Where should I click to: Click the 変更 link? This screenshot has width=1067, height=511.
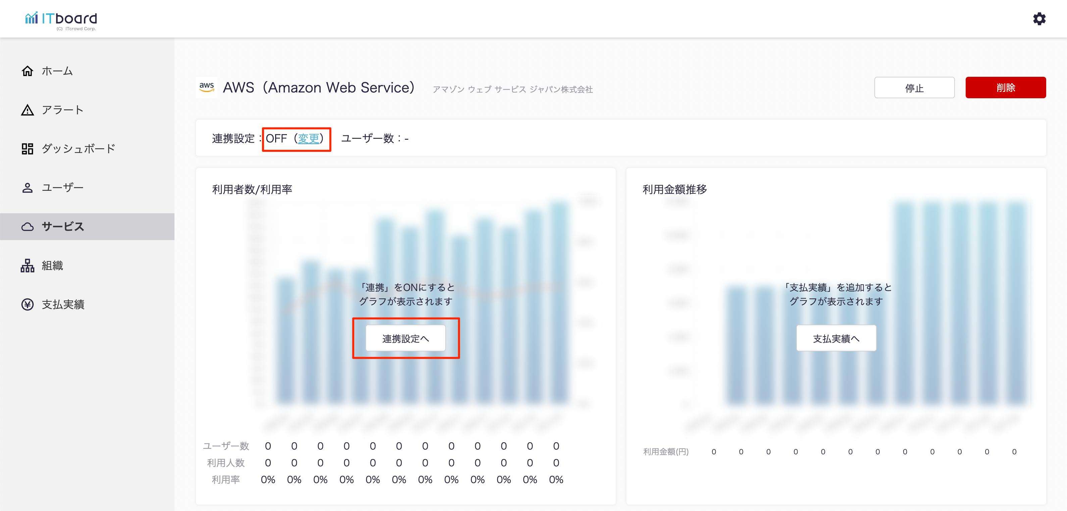(309, 138)
